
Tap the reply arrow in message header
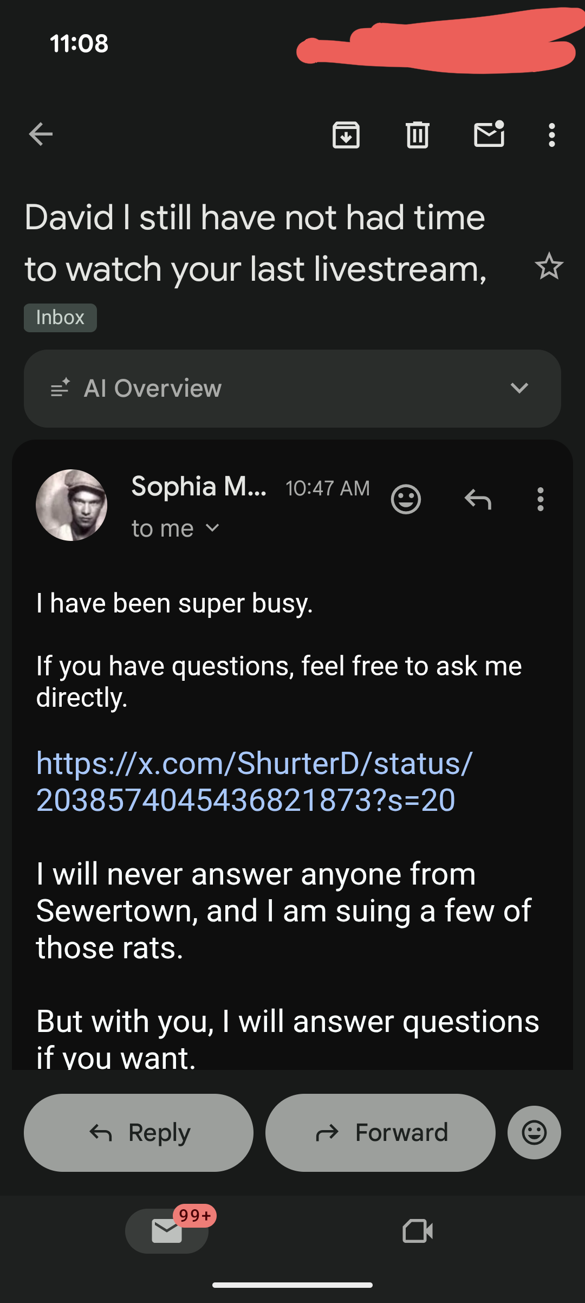tap(478, 499)
